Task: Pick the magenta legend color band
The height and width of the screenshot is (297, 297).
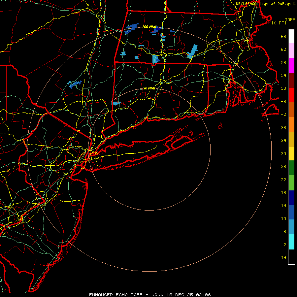Action: (x=291, y=66)
